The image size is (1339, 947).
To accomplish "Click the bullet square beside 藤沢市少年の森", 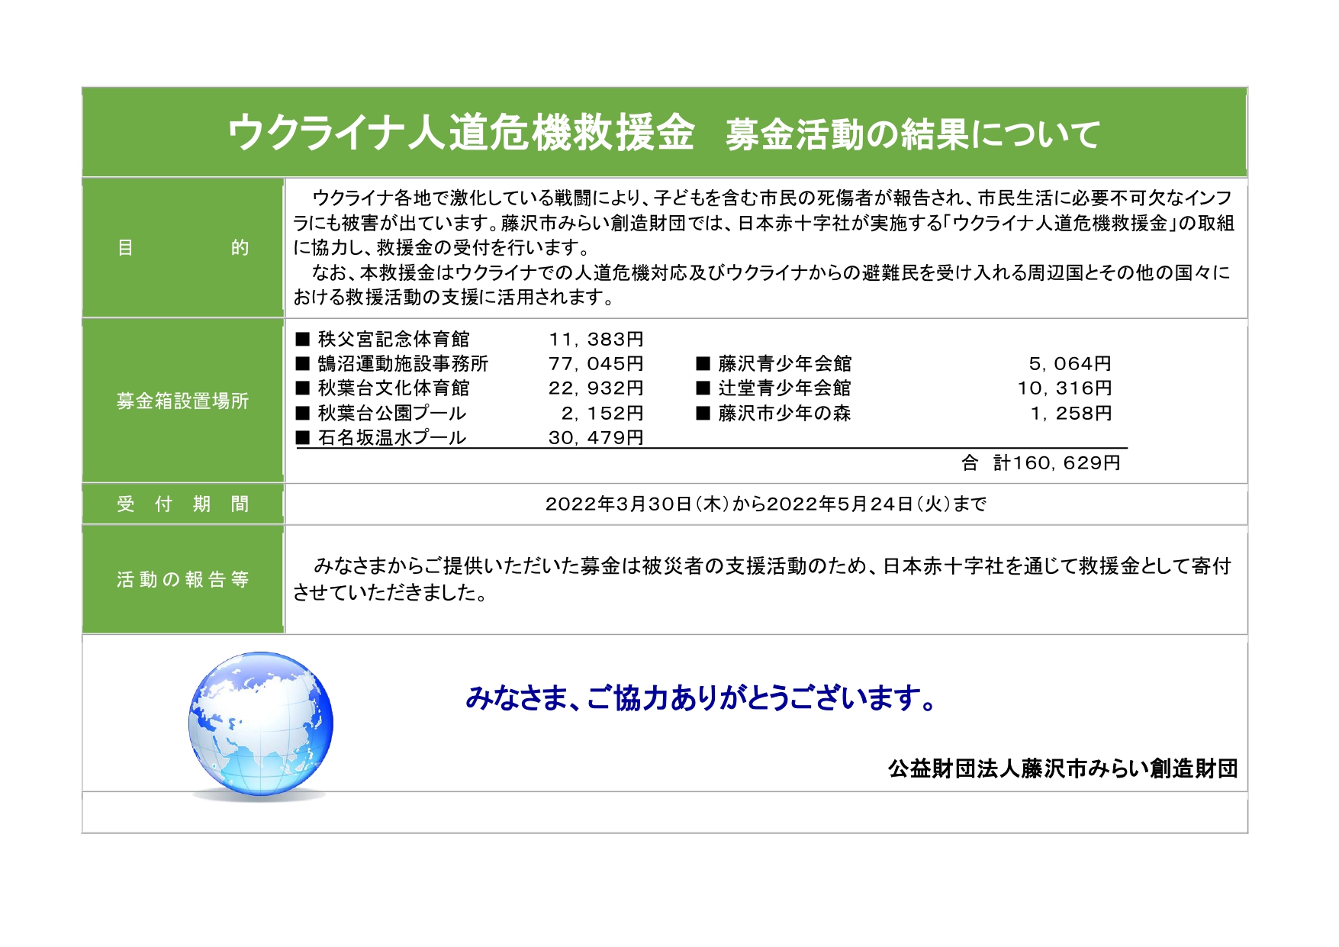I will [x=703, y=414].
